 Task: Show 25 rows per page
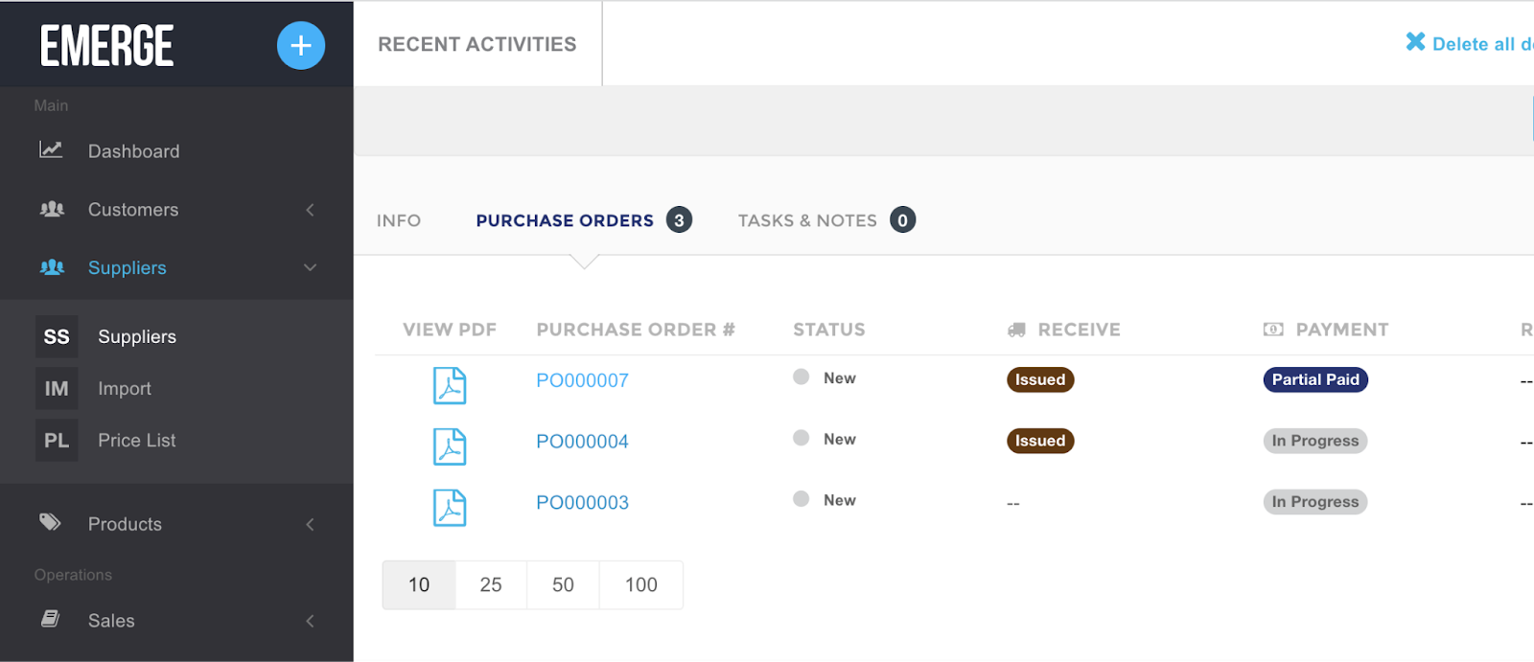pyautogui.click(x=491, y=584)
